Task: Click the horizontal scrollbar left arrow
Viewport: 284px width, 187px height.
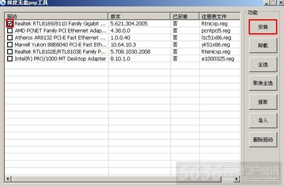Action: tap(8, 179)
